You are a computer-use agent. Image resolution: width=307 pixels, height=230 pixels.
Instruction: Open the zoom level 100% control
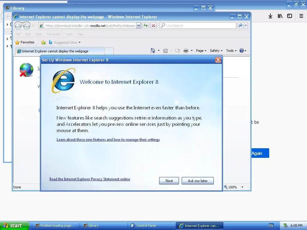(231, 187)
